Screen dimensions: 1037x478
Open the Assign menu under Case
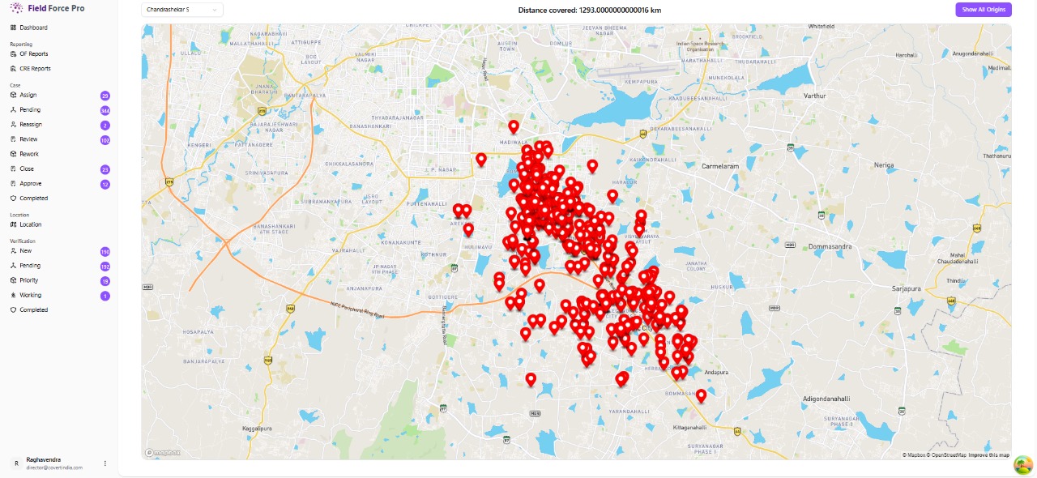28,96
